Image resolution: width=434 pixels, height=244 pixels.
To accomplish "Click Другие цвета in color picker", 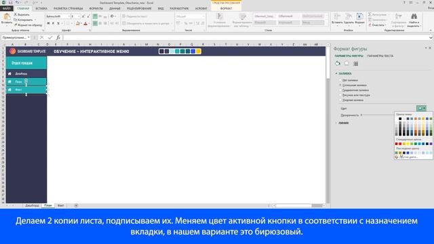I will pyautogui.click(x=408, y=157).
